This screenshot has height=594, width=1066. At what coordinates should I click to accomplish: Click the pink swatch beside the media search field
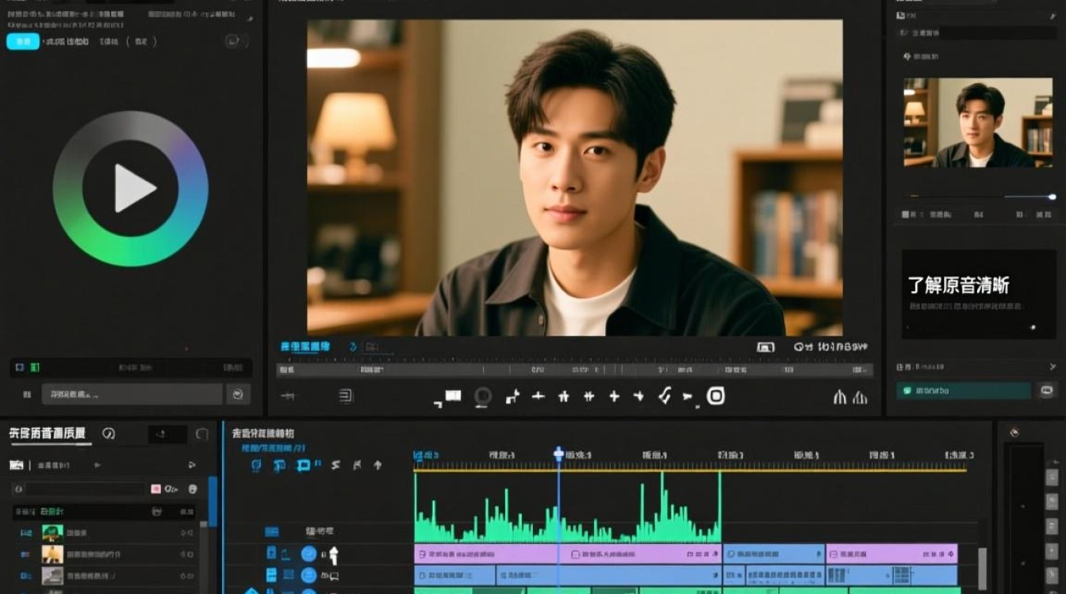pos(156,489)
